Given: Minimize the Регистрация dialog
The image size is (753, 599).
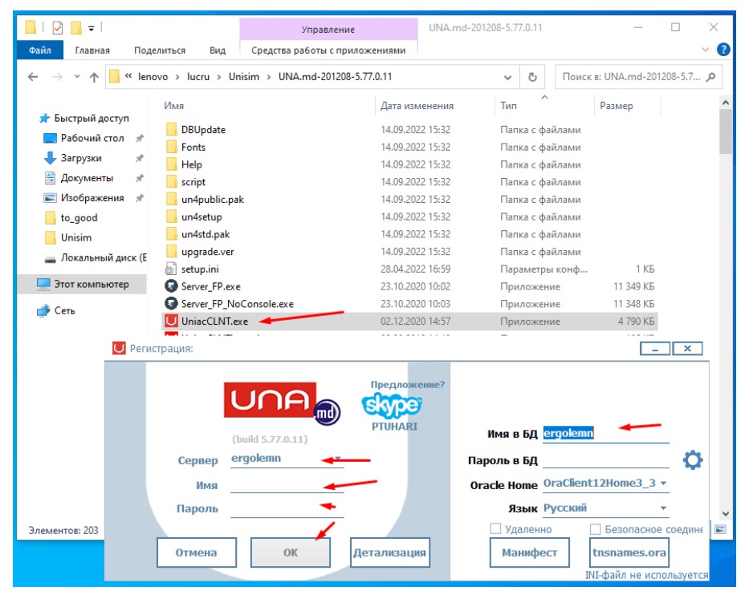Looking at the screenshot, I should [x=654, y=349].
